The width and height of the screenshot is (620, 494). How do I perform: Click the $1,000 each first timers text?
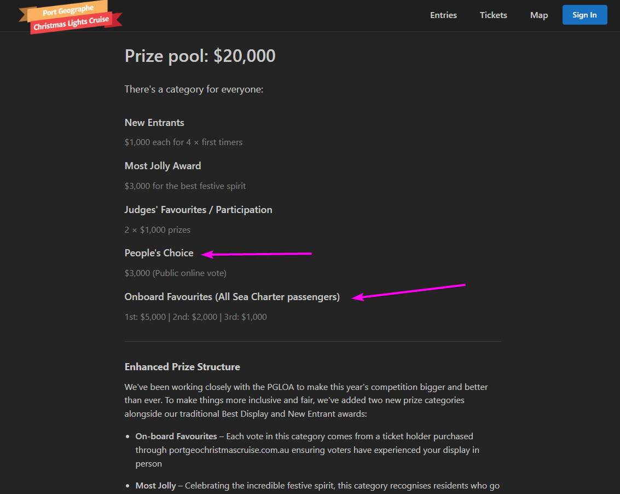click(x=183, y=142)
